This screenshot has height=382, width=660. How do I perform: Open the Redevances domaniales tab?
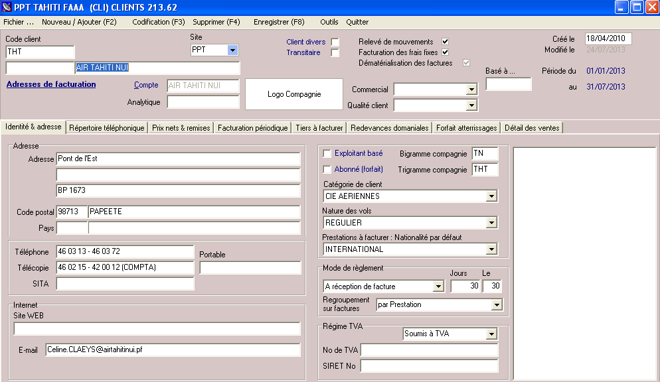[x=390, y=128]
